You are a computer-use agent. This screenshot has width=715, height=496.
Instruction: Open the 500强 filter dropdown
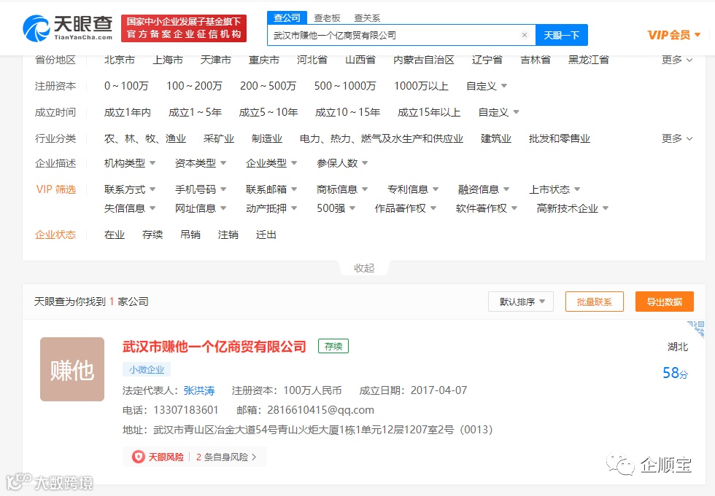336,208
